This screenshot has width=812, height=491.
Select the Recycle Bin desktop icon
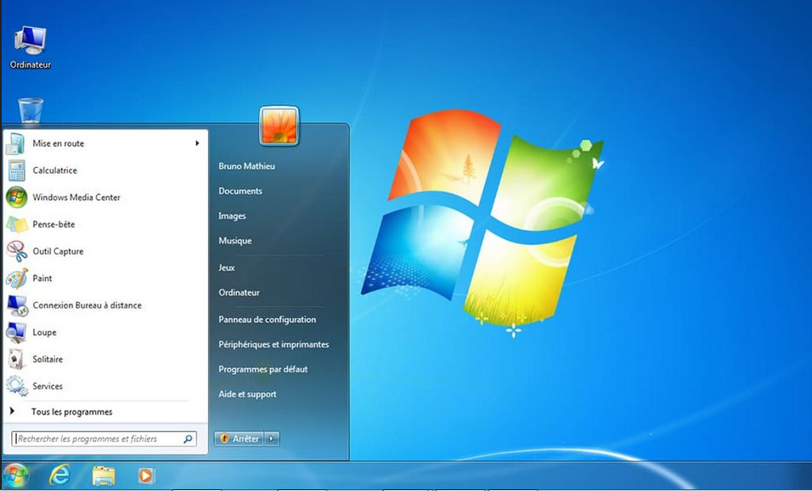point(31,110)
